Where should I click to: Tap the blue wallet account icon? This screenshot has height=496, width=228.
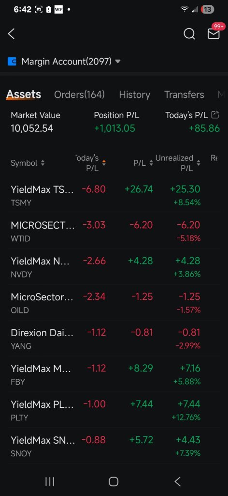pyautogui.click(x=12, y=62)
